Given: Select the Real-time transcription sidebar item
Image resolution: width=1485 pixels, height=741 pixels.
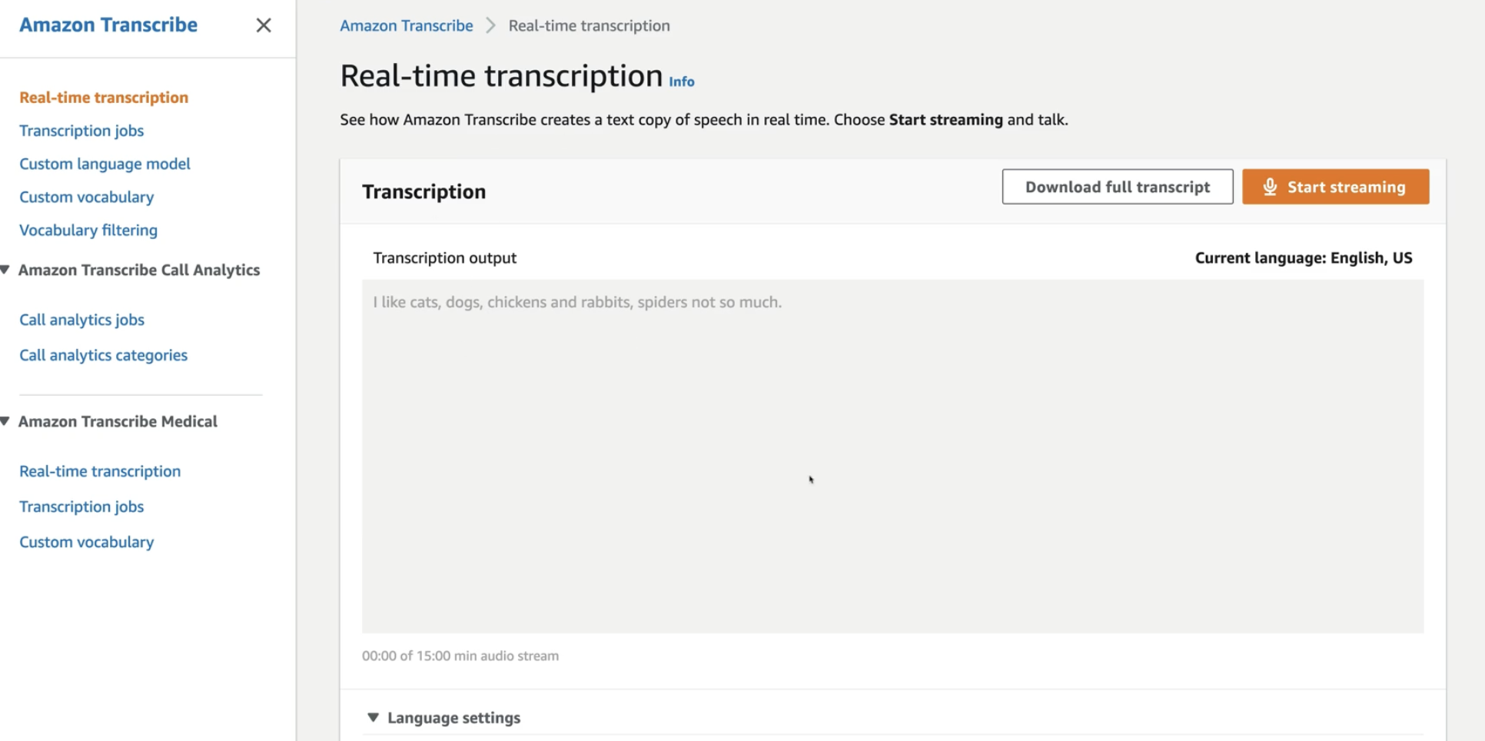Looking at the screenshot, I should coord(104,98).
